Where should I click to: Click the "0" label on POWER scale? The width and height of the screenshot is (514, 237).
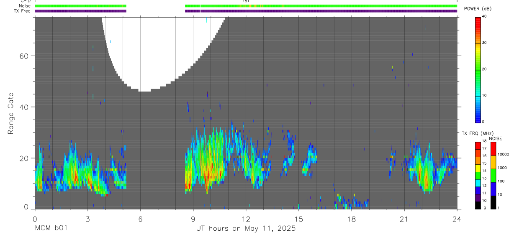483,122
